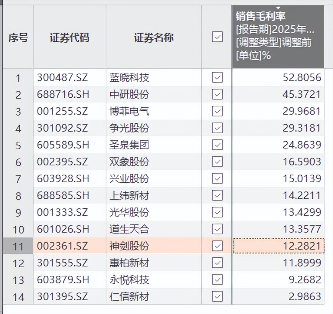Select row number 11 header

click(x=18, y=246)
